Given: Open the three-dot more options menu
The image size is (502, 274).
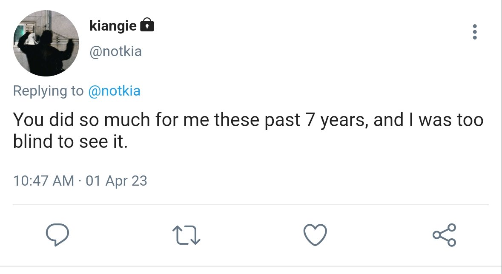Looking at the screenshot, I should 475,32.
